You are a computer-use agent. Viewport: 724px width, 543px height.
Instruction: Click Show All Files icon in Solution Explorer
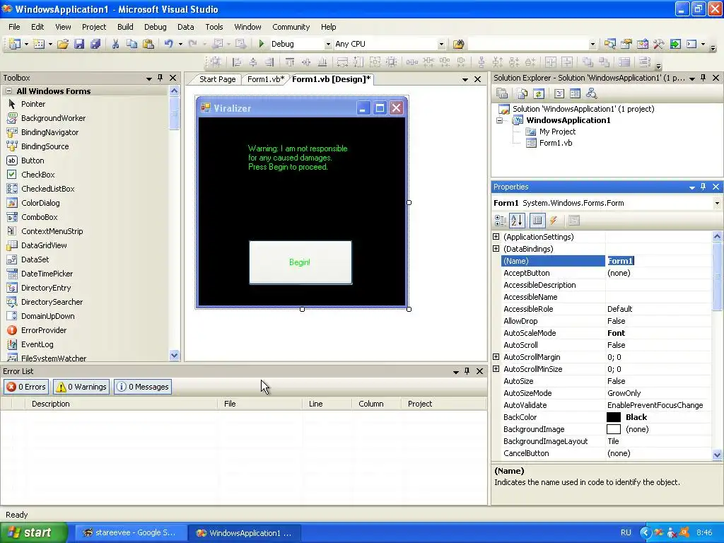pyautogui.click(x=522, y=94)
